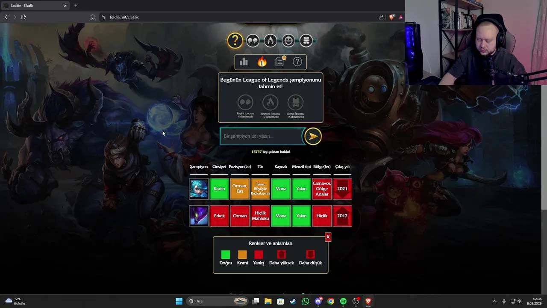The height and width of the screenshot is (308, 547).
Task: Click the microphone icon in system tray
Action: (504, 301)
